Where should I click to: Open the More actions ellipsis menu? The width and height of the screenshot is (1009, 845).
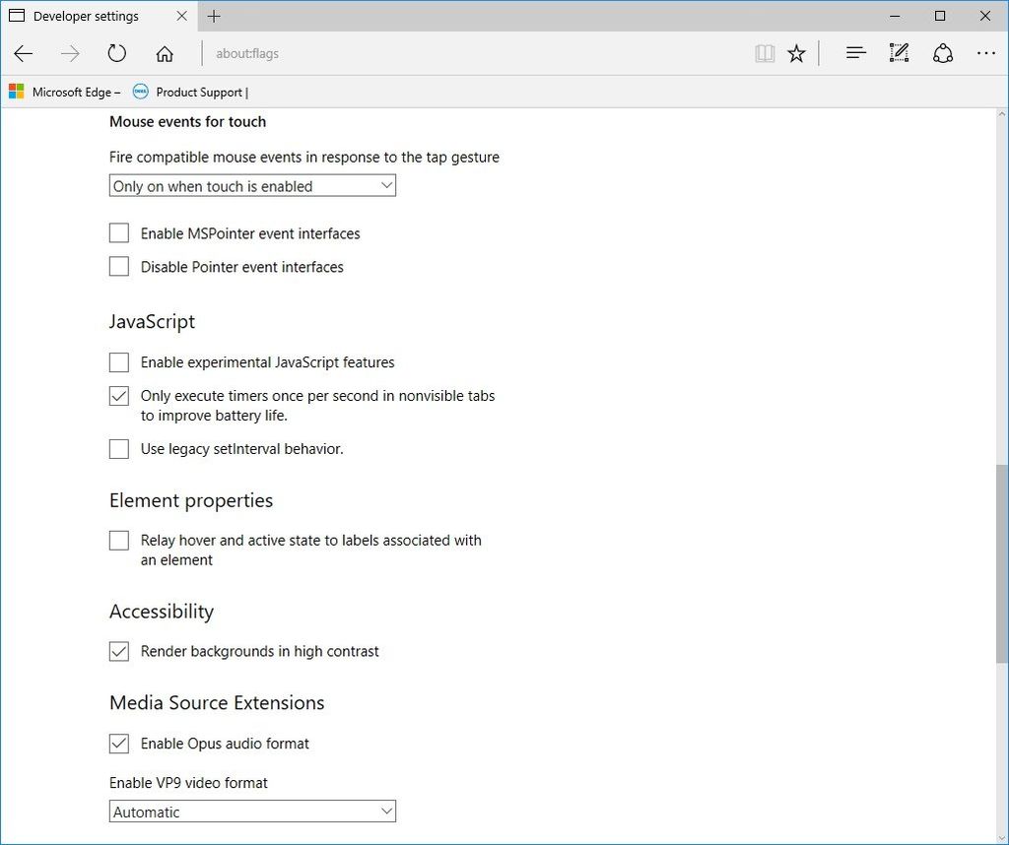coord(986,53)
